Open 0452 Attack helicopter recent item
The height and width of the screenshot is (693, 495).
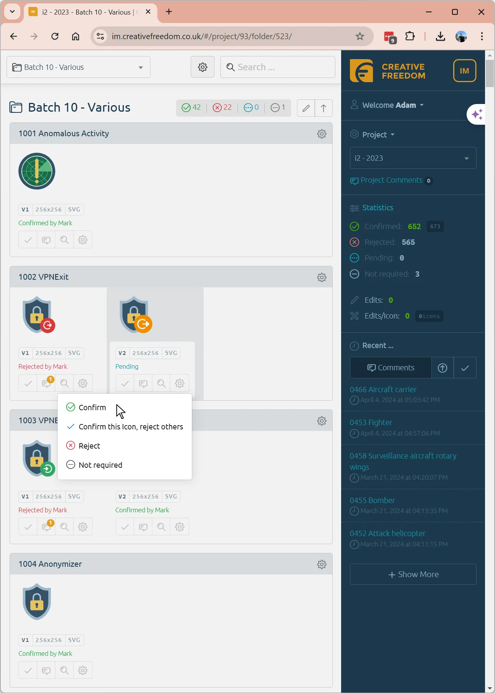(388, 533)
